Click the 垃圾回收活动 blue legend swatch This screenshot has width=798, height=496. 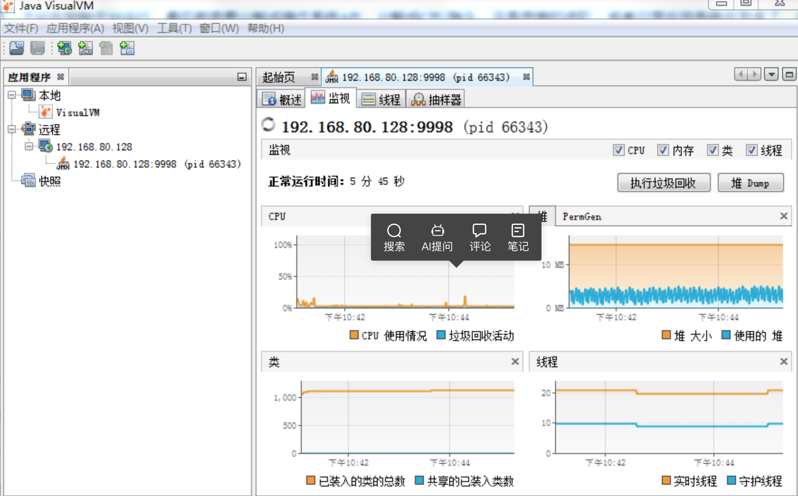(x=441, y=335)
